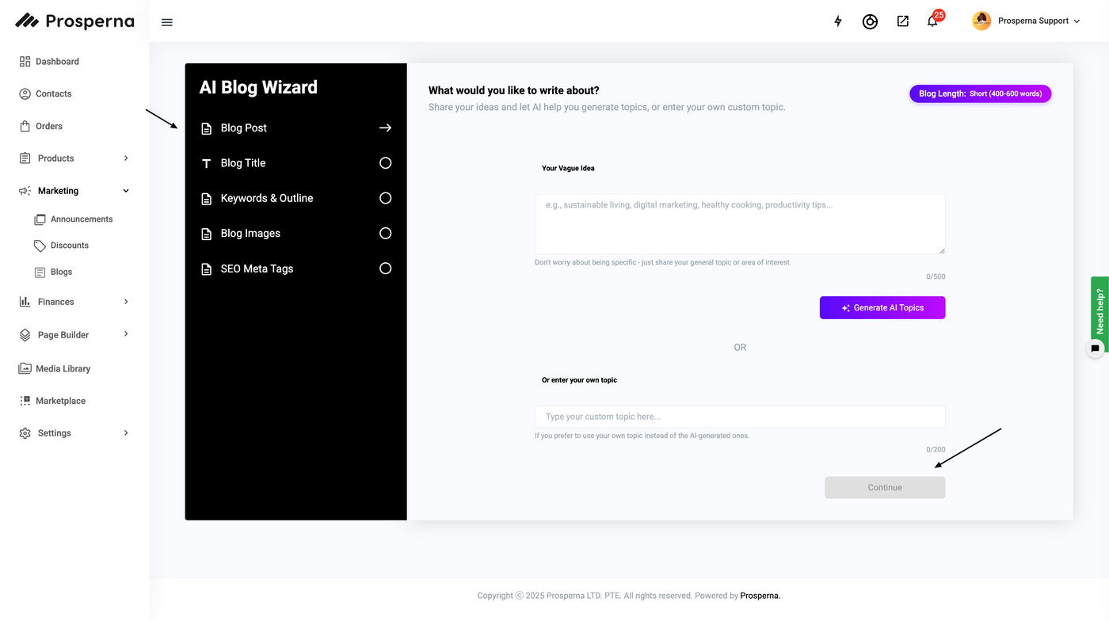The width and height of the screenshot is (1109, 621).
Task: Click the custom topic input field
Action: (x=740, y=417)
